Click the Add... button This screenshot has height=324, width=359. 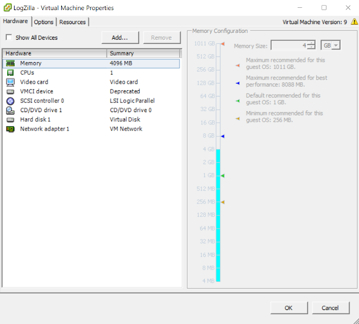pos(120,38)
